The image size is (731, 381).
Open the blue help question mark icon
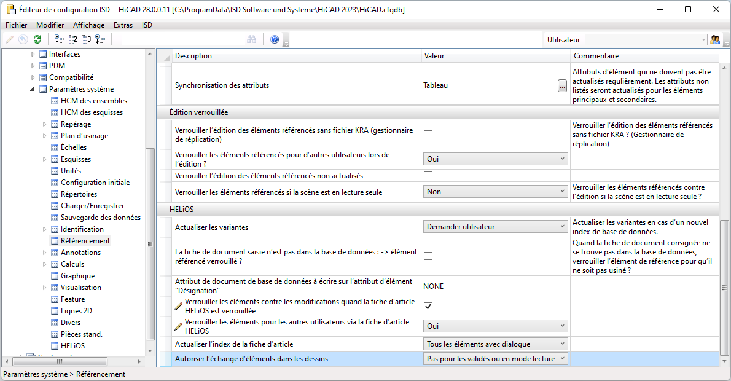[275, 40]
